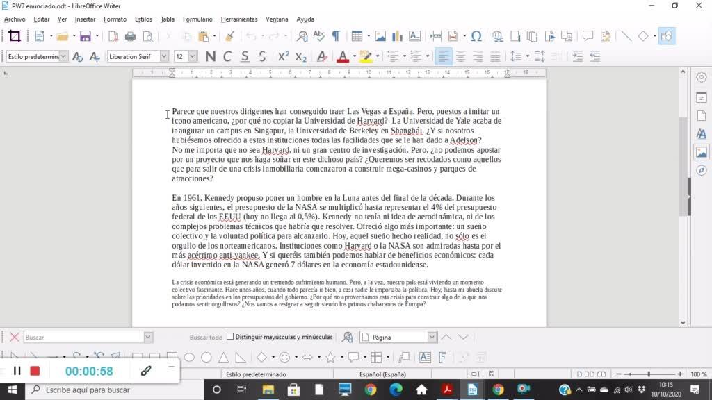Click the Save document icon
The width and height of the screenshot is (712, 400).
coord(85,36)
